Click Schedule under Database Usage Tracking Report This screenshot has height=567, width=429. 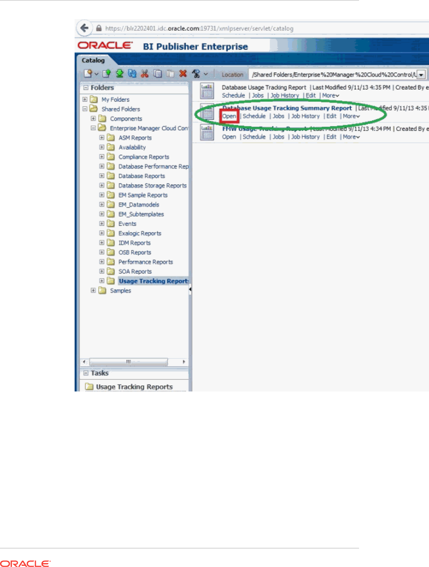pyautogui.click(x=234, y=96)
